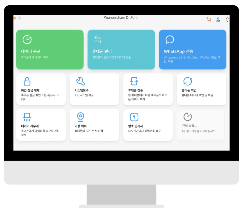Select the 시스템보수 title
Image resolution: width=243 pixels, height=213 pixels.
(x=82, y=90)
